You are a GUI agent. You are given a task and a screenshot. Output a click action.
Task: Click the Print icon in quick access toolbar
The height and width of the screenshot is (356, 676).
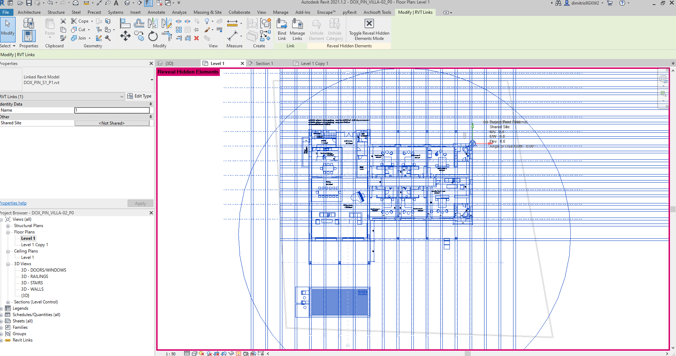75,3
